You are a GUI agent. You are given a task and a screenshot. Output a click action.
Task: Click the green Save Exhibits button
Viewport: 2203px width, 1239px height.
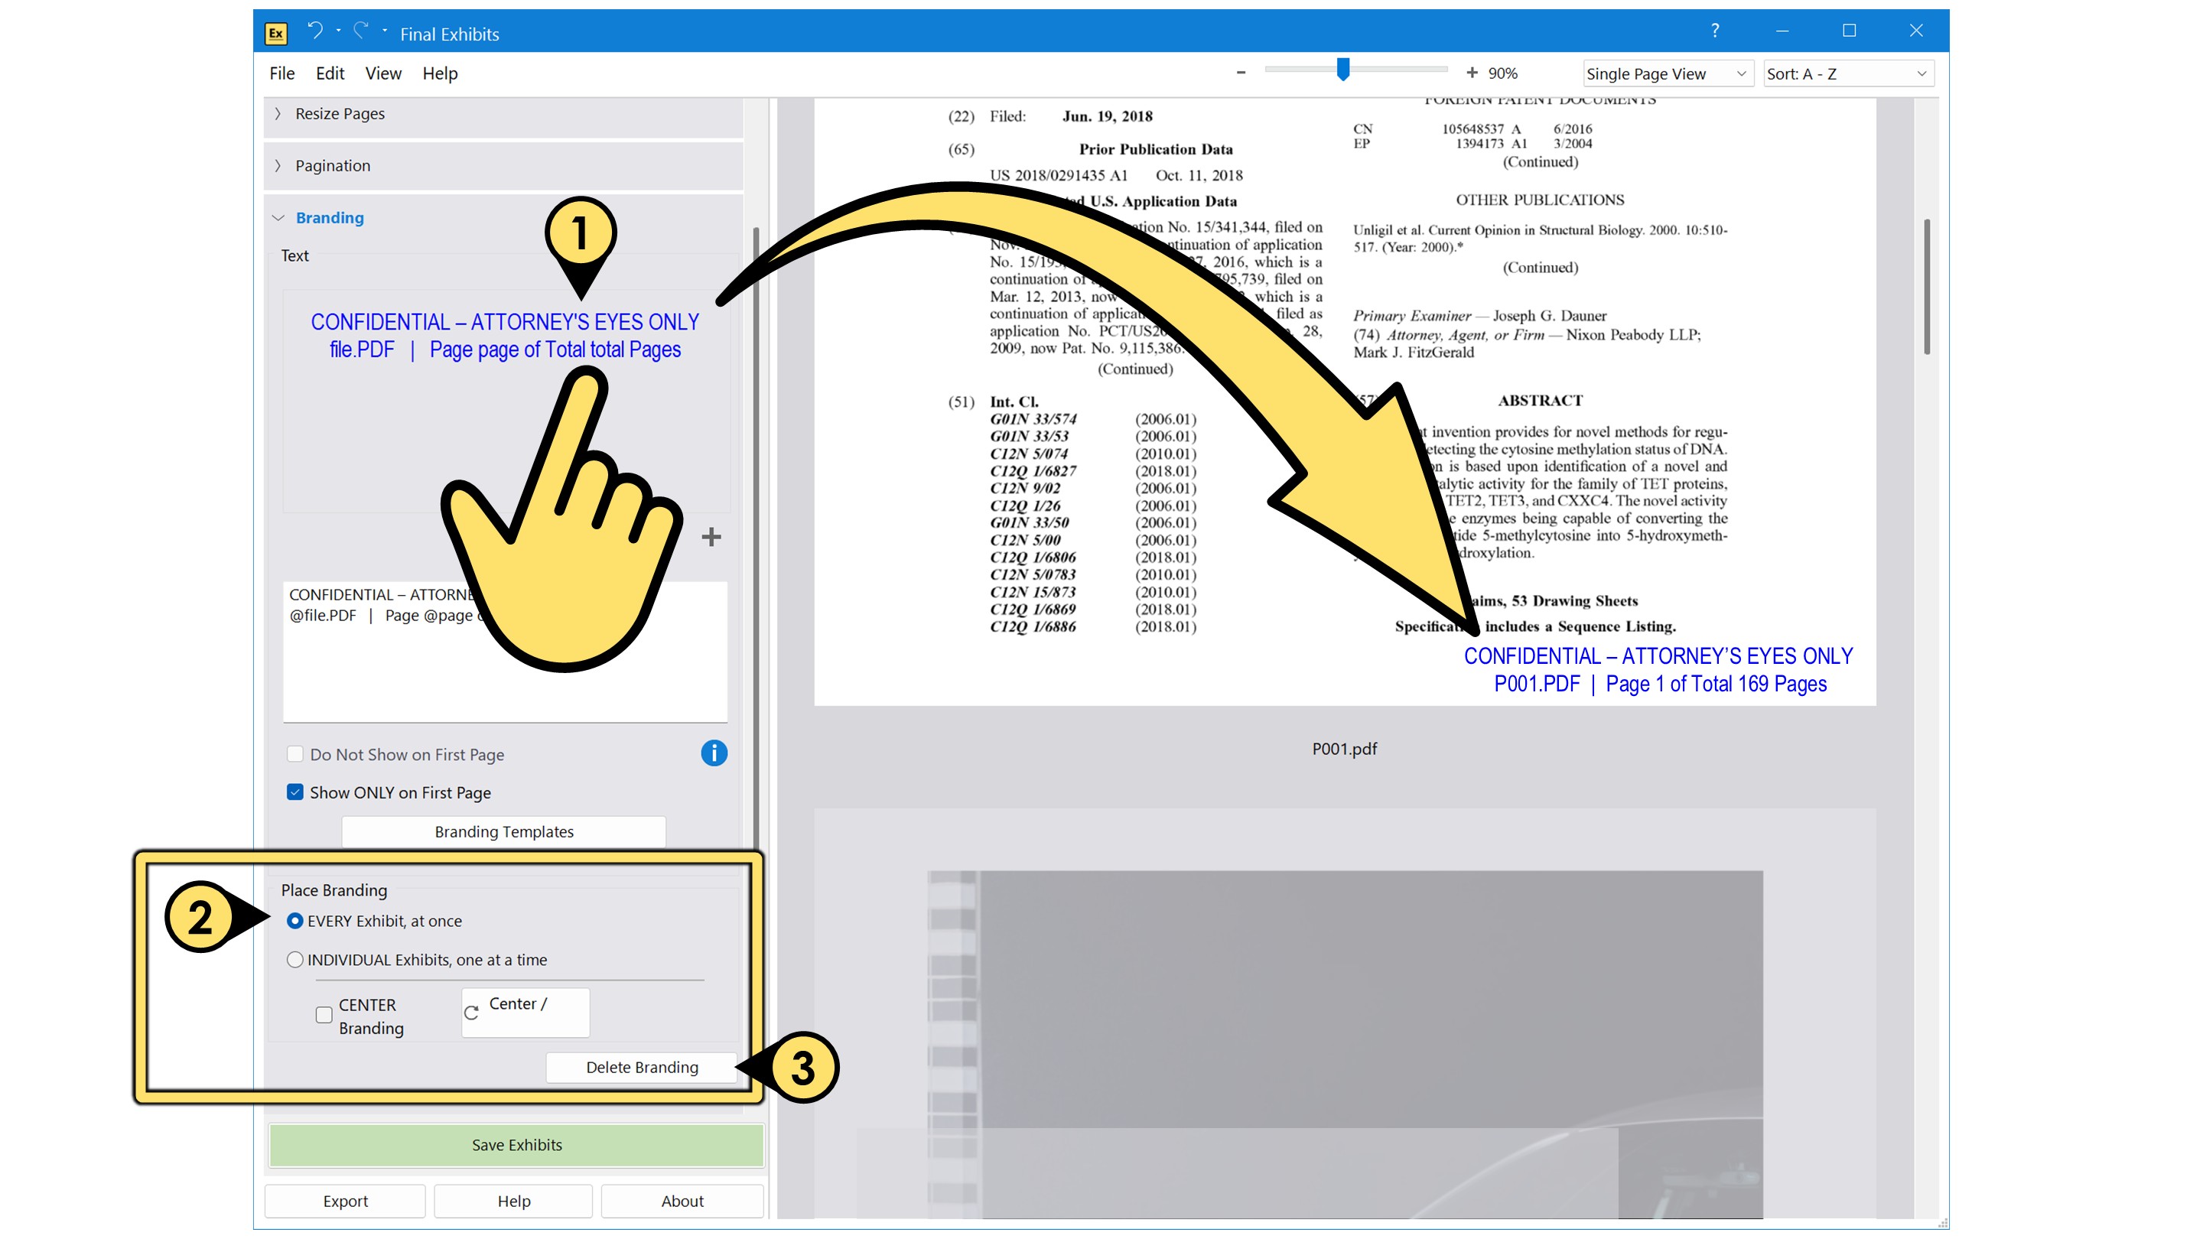[516, 1145]
